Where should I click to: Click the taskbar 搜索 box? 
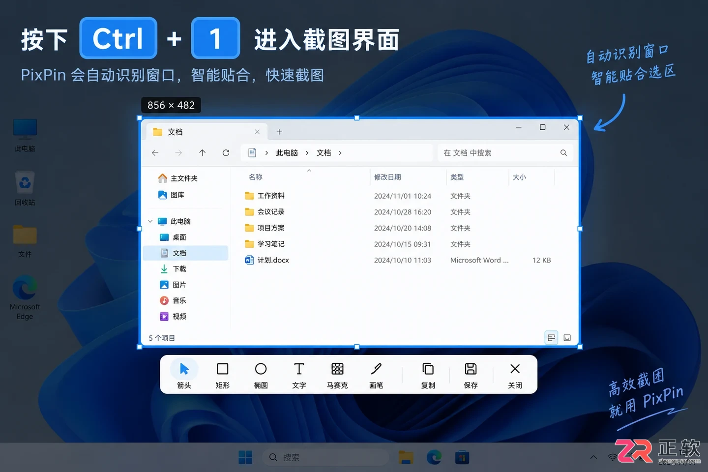[325, 457]
